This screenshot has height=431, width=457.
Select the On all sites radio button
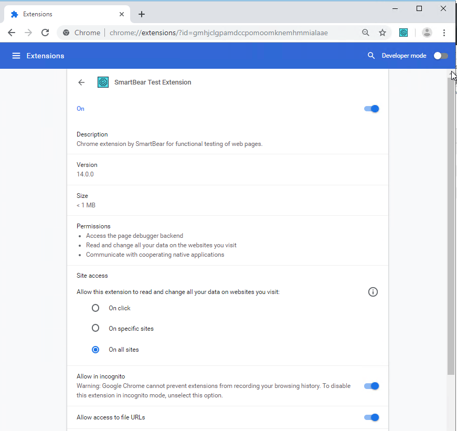coord(95,349)
